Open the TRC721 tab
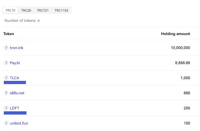 (x=43, y=11)
